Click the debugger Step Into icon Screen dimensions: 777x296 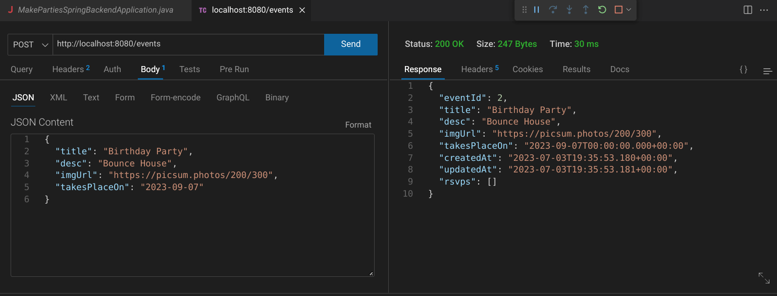tap(569, 10)
